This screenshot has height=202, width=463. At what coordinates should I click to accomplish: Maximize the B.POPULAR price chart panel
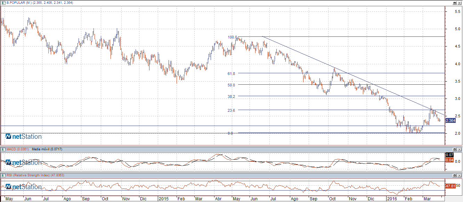[x=454, y=3]
